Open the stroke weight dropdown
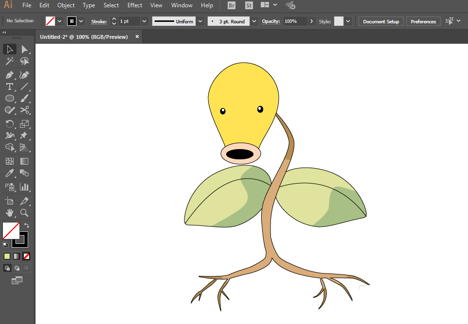 click(144, 21)
